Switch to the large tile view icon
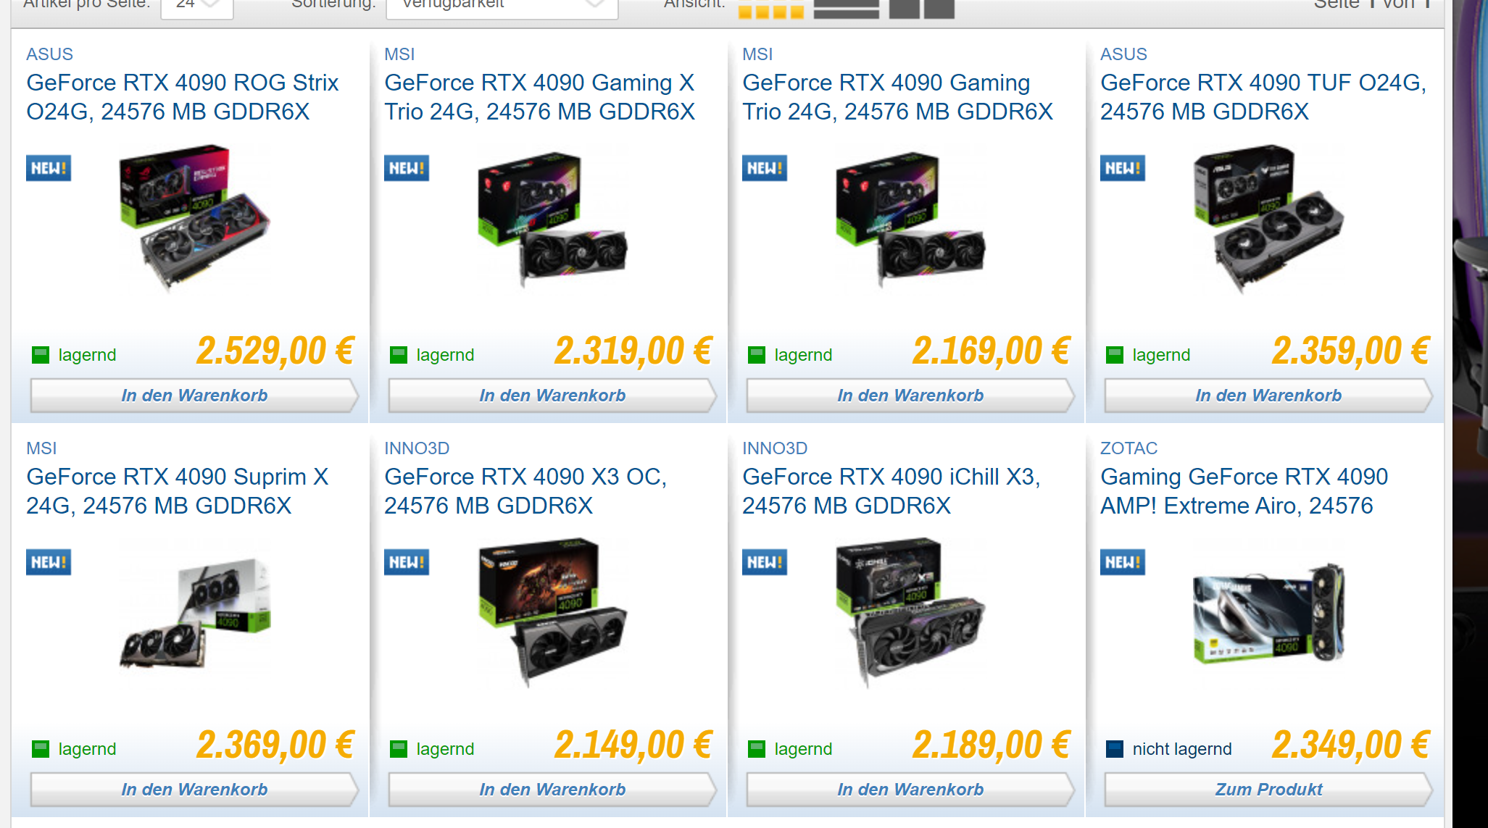Viewport: 1488px width, 828px height. pyautogui.click(x=921, y=9)
